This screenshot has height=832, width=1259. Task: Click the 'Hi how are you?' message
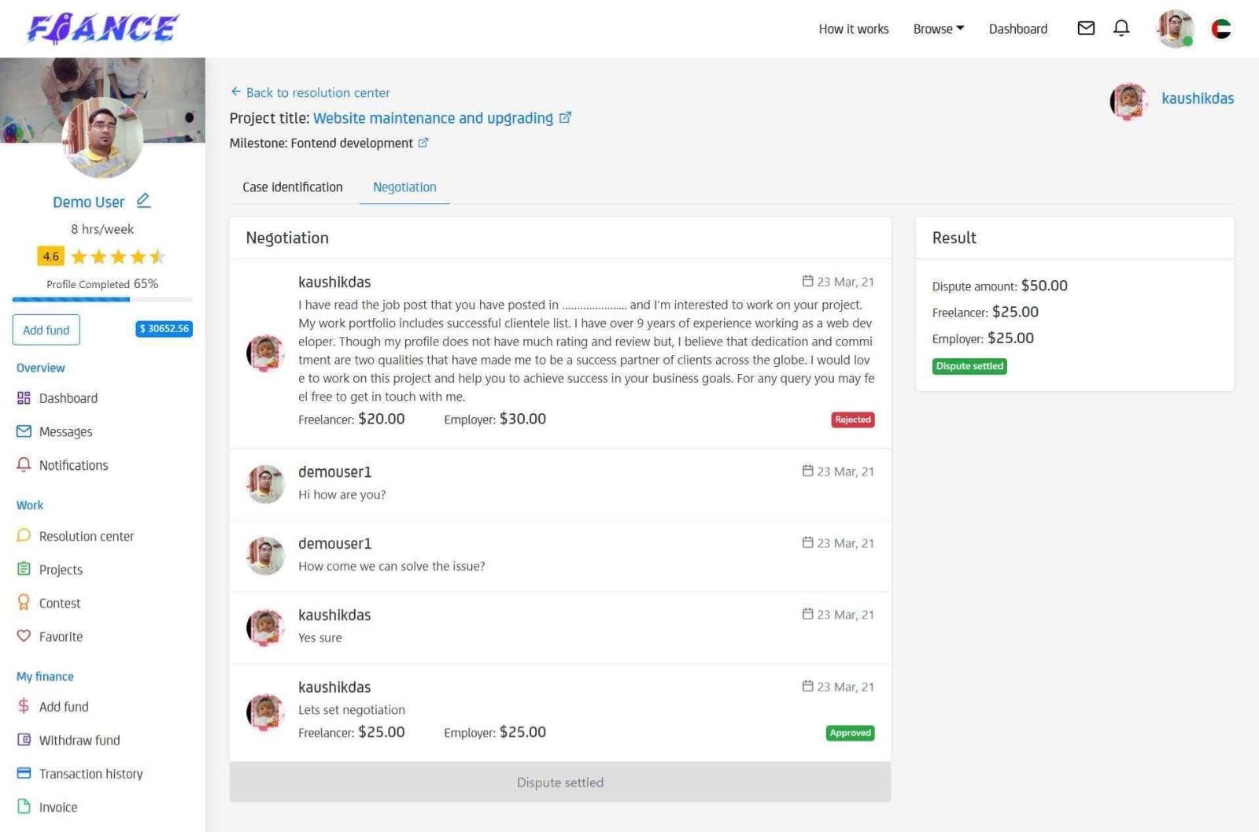point(342,494)
